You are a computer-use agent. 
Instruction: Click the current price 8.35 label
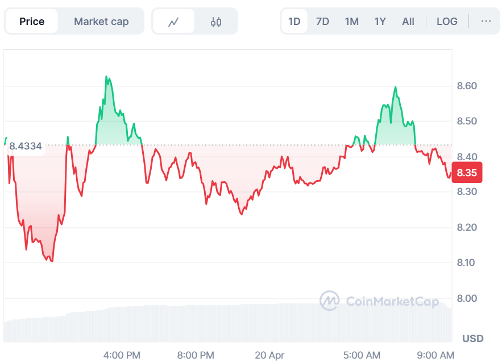coord(466,173)
